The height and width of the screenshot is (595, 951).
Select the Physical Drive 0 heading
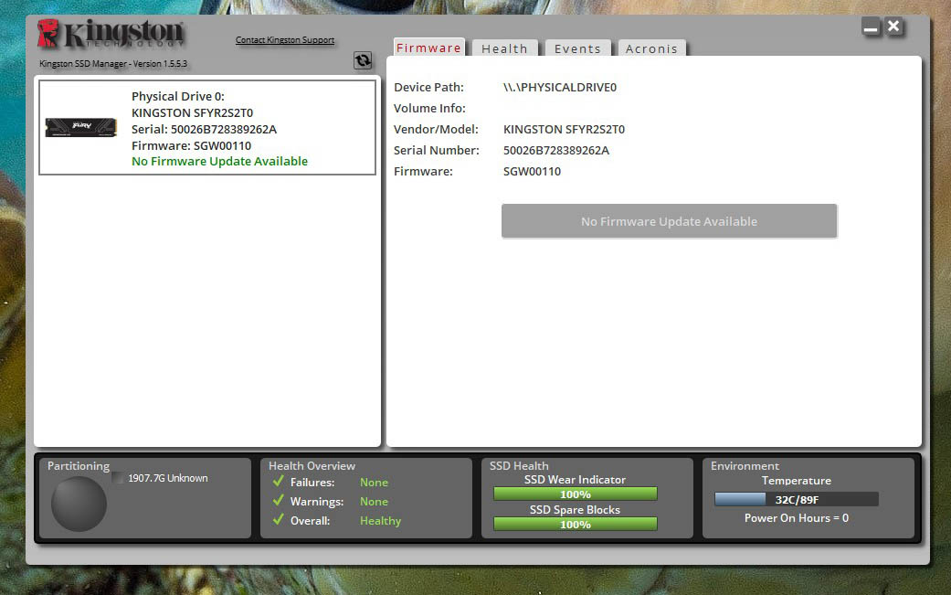[178, 97]
